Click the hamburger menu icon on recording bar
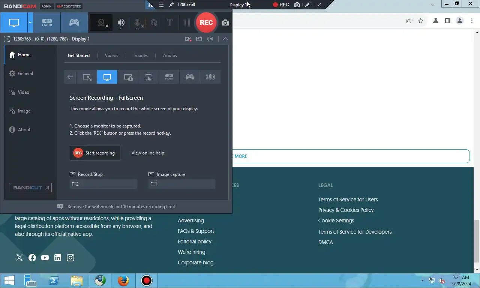Image resolution: width=480 pixels, height=288 pixels. pos(161,4)
